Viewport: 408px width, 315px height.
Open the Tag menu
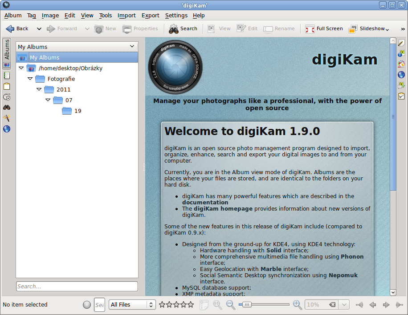point(32,16)
